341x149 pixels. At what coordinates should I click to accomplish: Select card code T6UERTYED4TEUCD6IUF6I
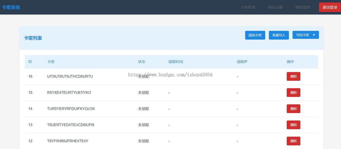(70, 125)
